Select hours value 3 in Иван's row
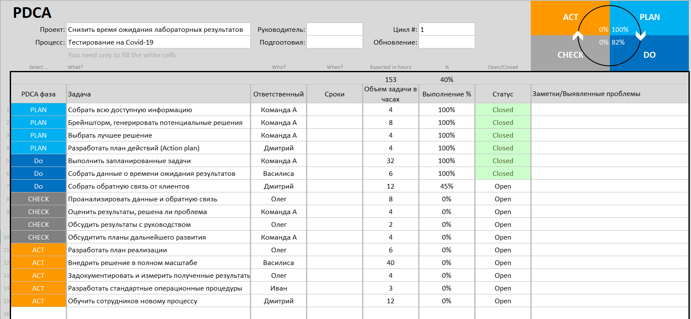 391,288
